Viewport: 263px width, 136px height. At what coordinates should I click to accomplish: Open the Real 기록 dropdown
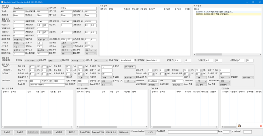tap(225, 85)
